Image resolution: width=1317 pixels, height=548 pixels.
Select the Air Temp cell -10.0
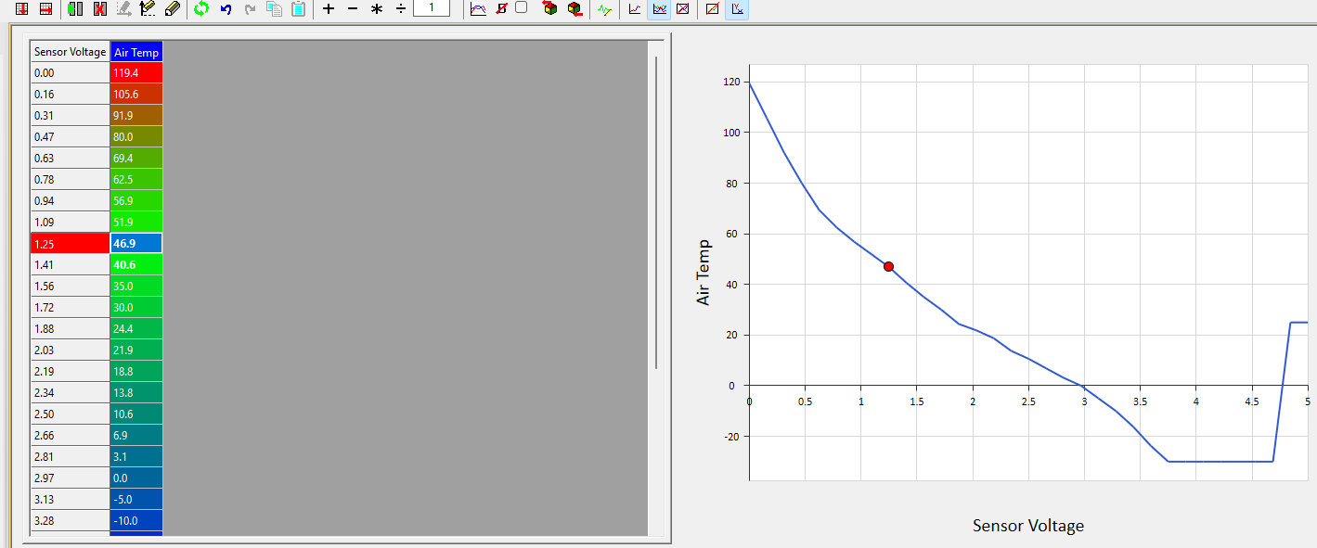[136, 520]
